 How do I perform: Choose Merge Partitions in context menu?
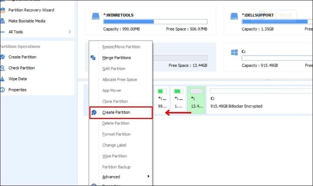click(x=117, y=58)
